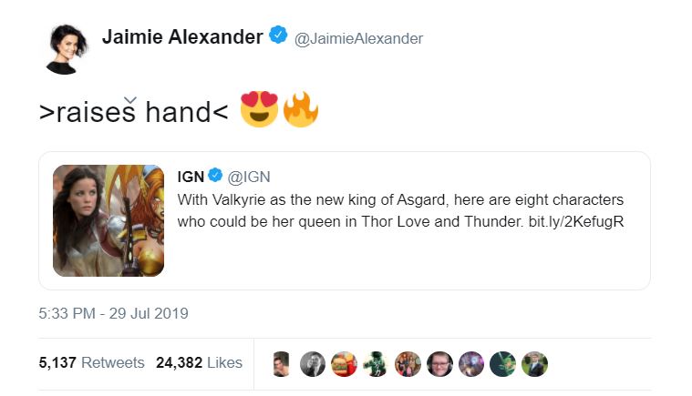This screenshot has width=692, height=396.
Task: Click the burger liker avatar
Action: 344,363
